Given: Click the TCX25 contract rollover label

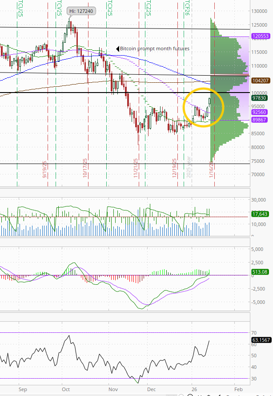Looking at the screenshot, I should click(110, 8).
